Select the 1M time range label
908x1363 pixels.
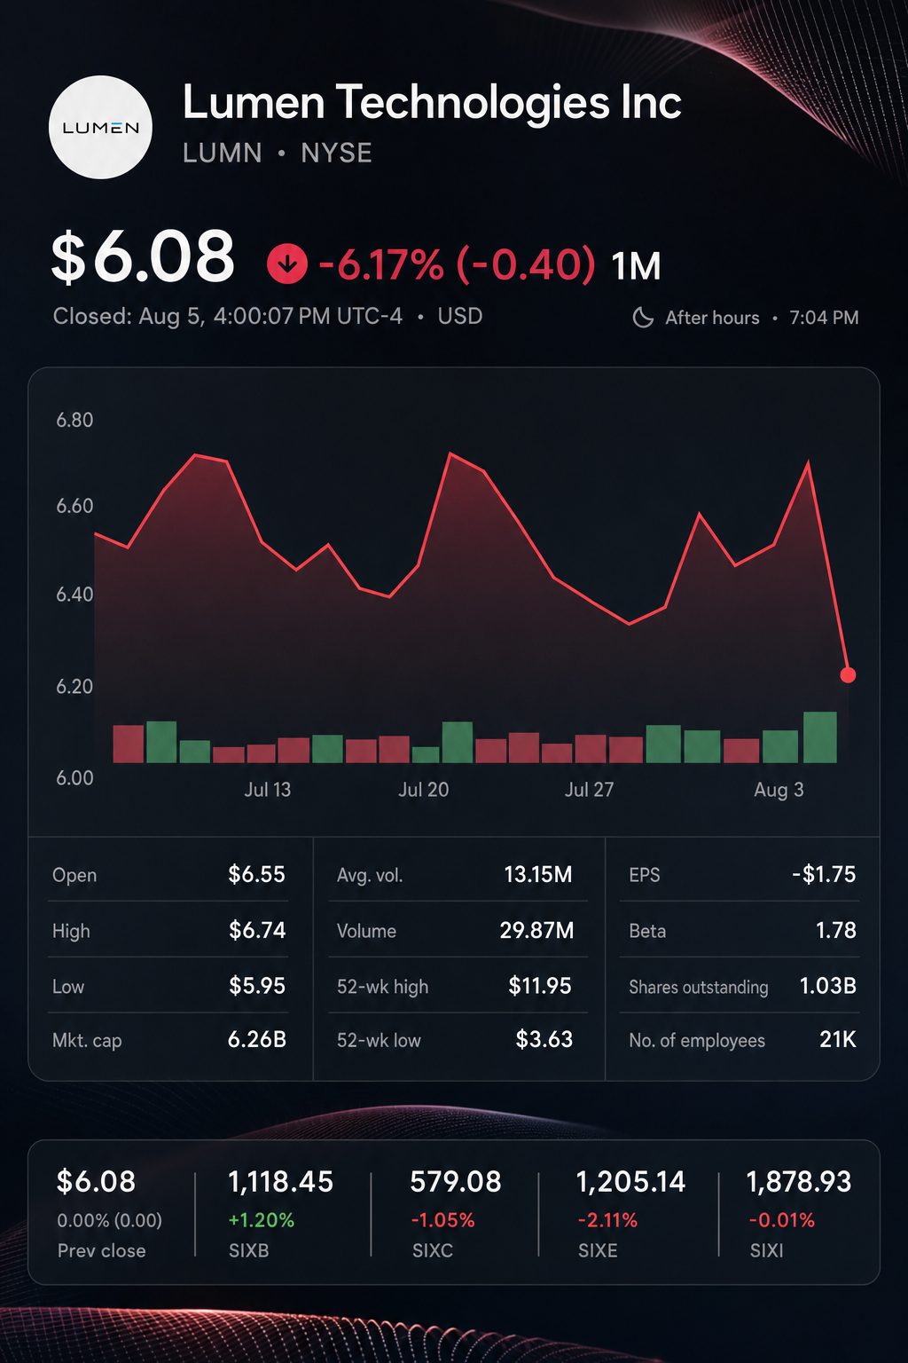click(637, 266)
